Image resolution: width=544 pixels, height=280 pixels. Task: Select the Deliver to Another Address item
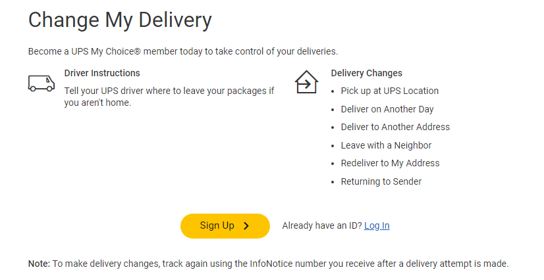pos(395,127)
